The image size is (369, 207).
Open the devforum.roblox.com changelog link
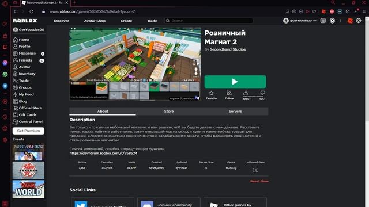(x=103, y=153)
